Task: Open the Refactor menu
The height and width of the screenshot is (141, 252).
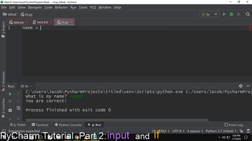Action: point(61,7)
